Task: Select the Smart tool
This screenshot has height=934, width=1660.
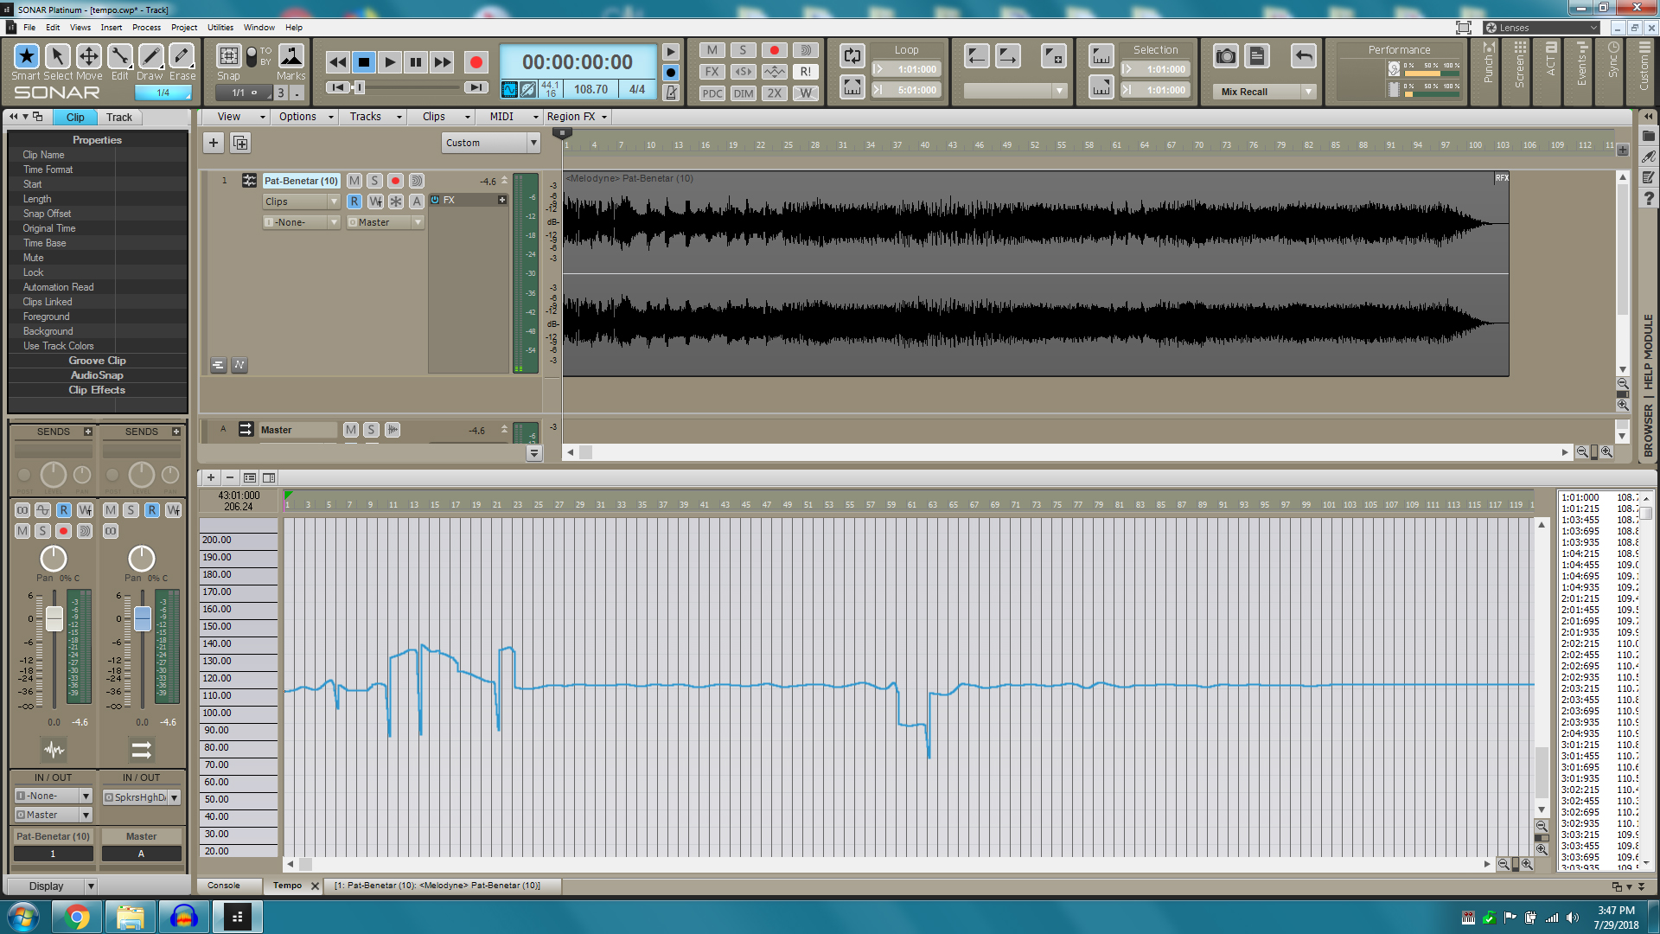Action: (x=27, y=57)
